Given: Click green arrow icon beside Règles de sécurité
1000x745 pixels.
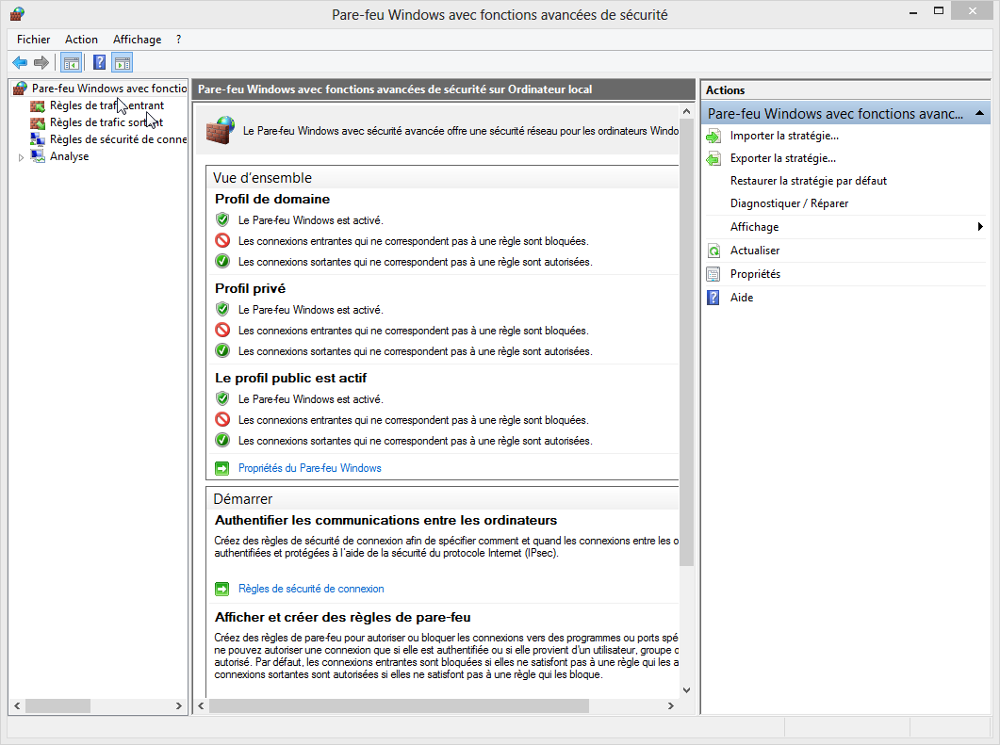Looking at the screenshot, I should click(221, 589).
